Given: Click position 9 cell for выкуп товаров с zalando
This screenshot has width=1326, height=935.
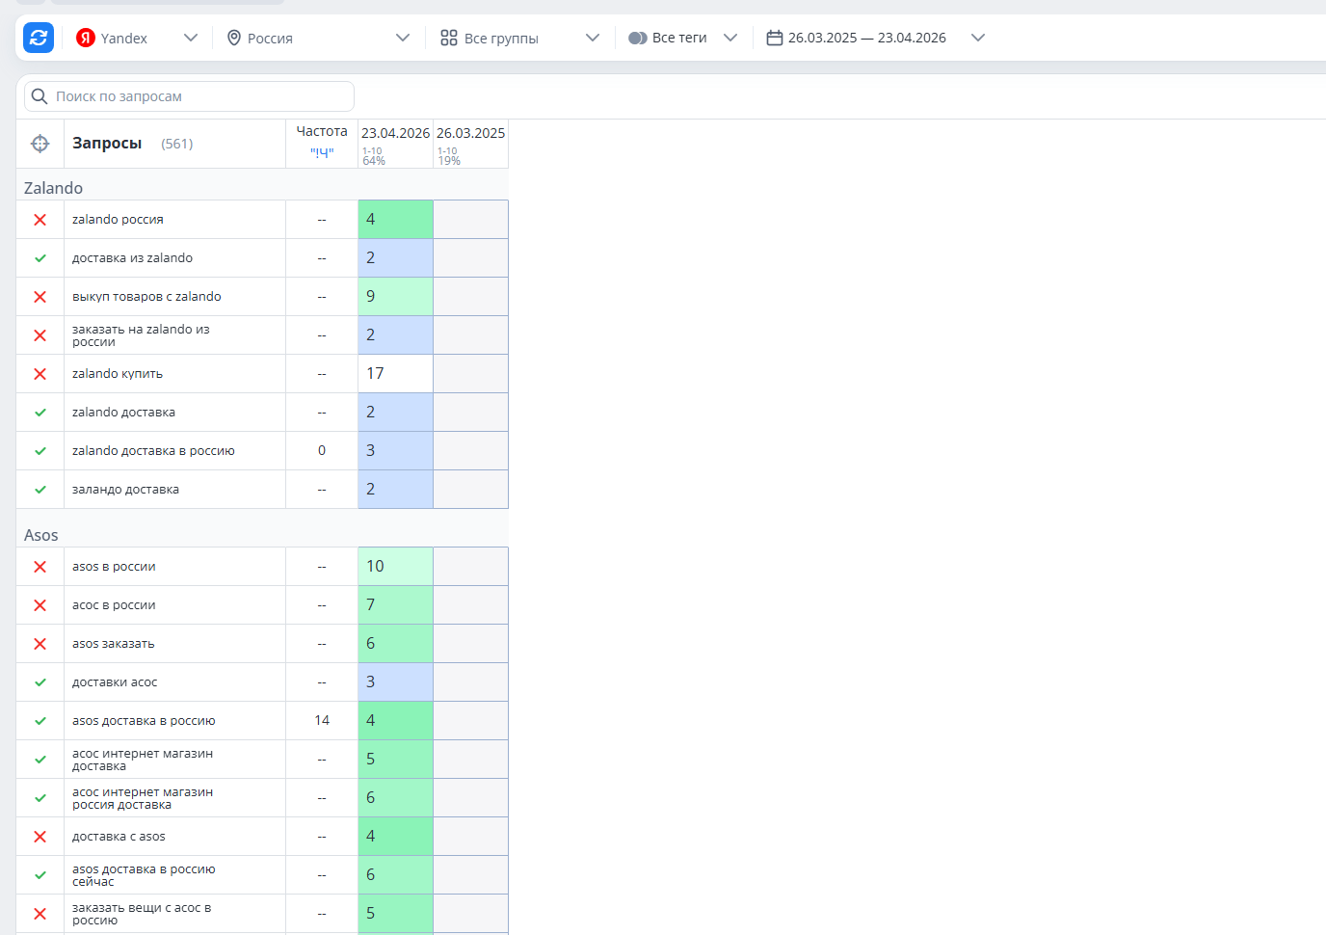Looking at the screenshot, I should tap(395, 297).
